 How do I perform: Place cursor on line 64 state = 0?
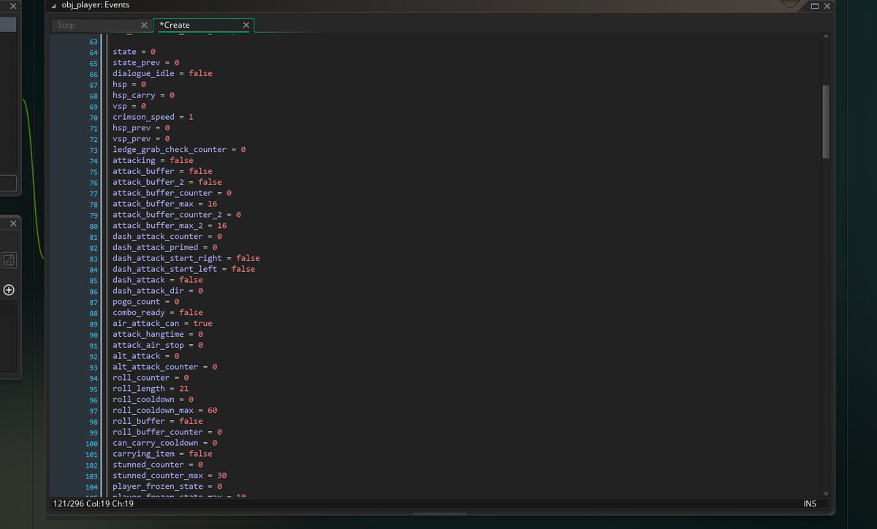pyautogui.click(x=134, y=52)
